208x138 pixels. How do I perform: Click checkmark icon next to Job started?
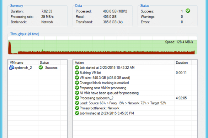[77, 67]
